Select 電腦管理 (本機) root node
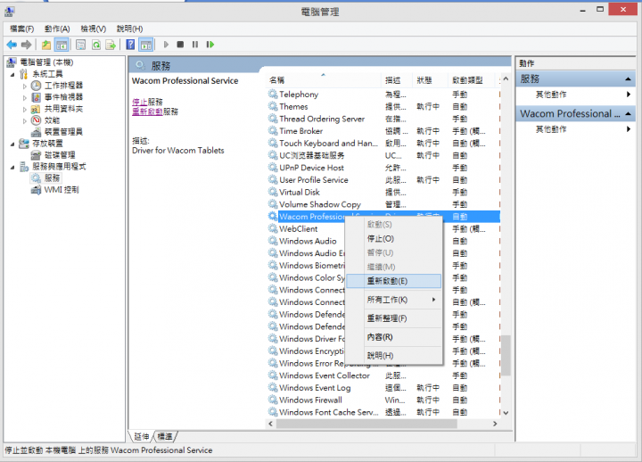The image size is (642, 462). 46,62
